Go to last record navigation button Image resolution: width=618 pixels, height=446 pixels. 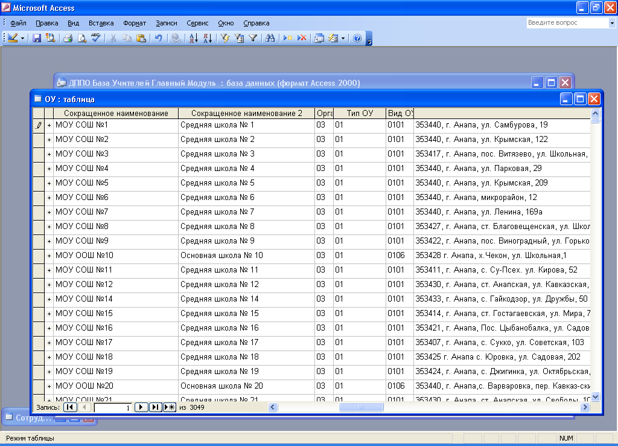tap(156, 407)
